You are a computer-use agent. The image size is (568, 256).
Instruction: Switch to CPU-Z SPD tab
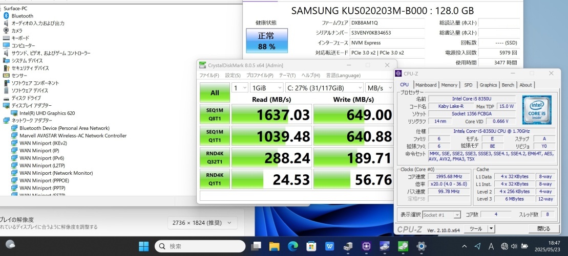pyautogui.click(x=469, y=85)
